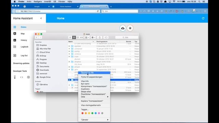Refresh Home Assistant with the top-right reload icon

[x=203, y=18]
